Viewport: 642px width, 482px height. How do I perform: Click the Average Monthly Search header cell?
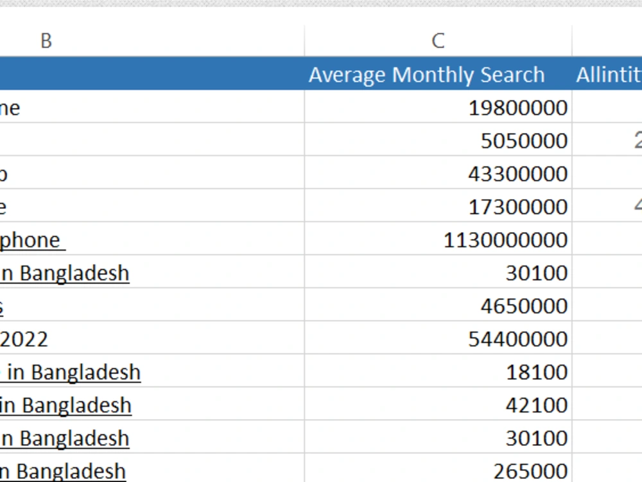point(438,74)
